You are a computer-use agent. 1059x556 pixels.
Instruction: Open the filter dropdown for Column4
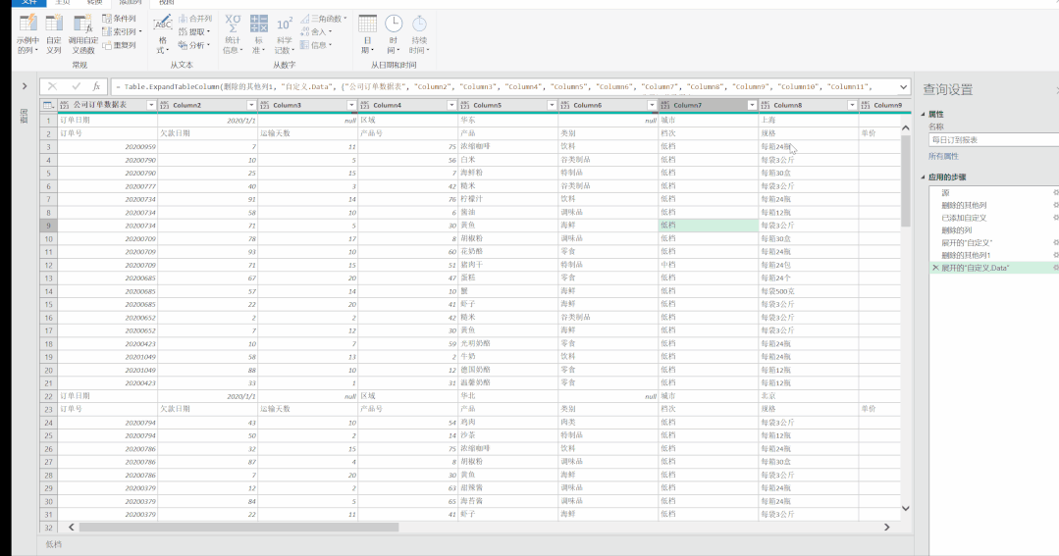[x=451, y=105]
